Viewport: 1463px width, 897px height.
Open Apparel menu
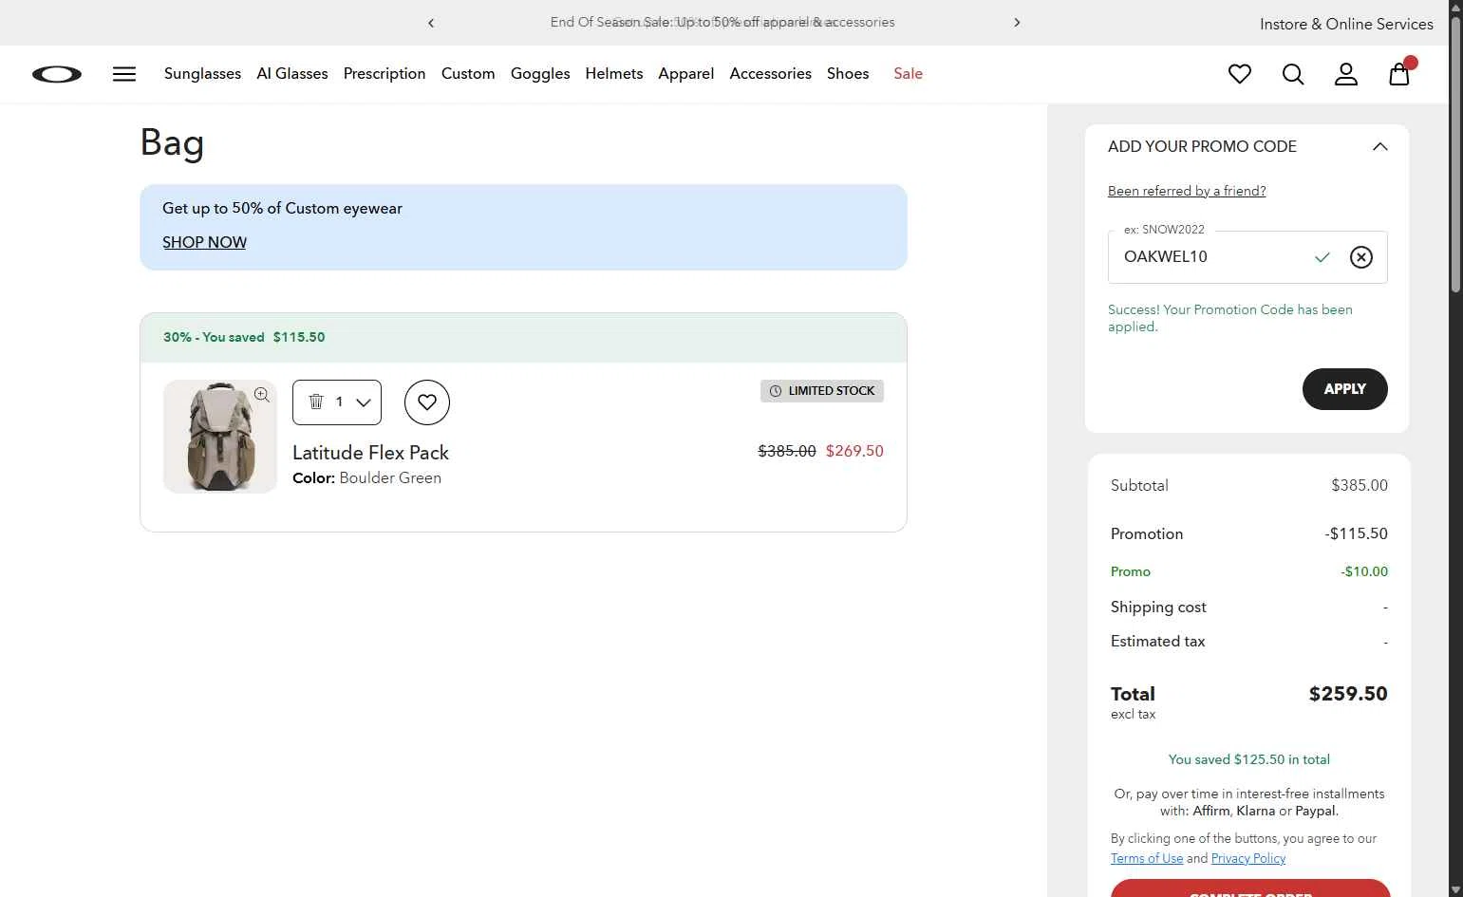coord(686,74)
